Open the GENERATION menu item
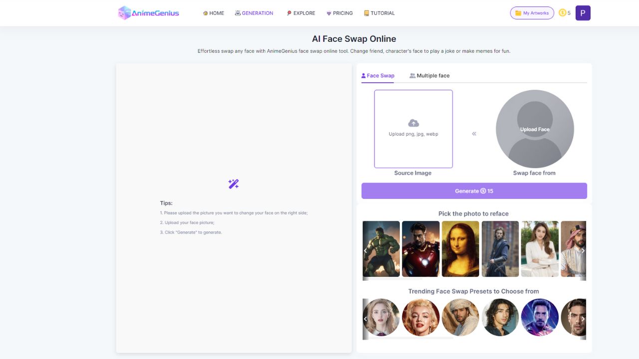The width and height of the screenshot is (639, 359). pyautogui.click(x=254, y=13)
